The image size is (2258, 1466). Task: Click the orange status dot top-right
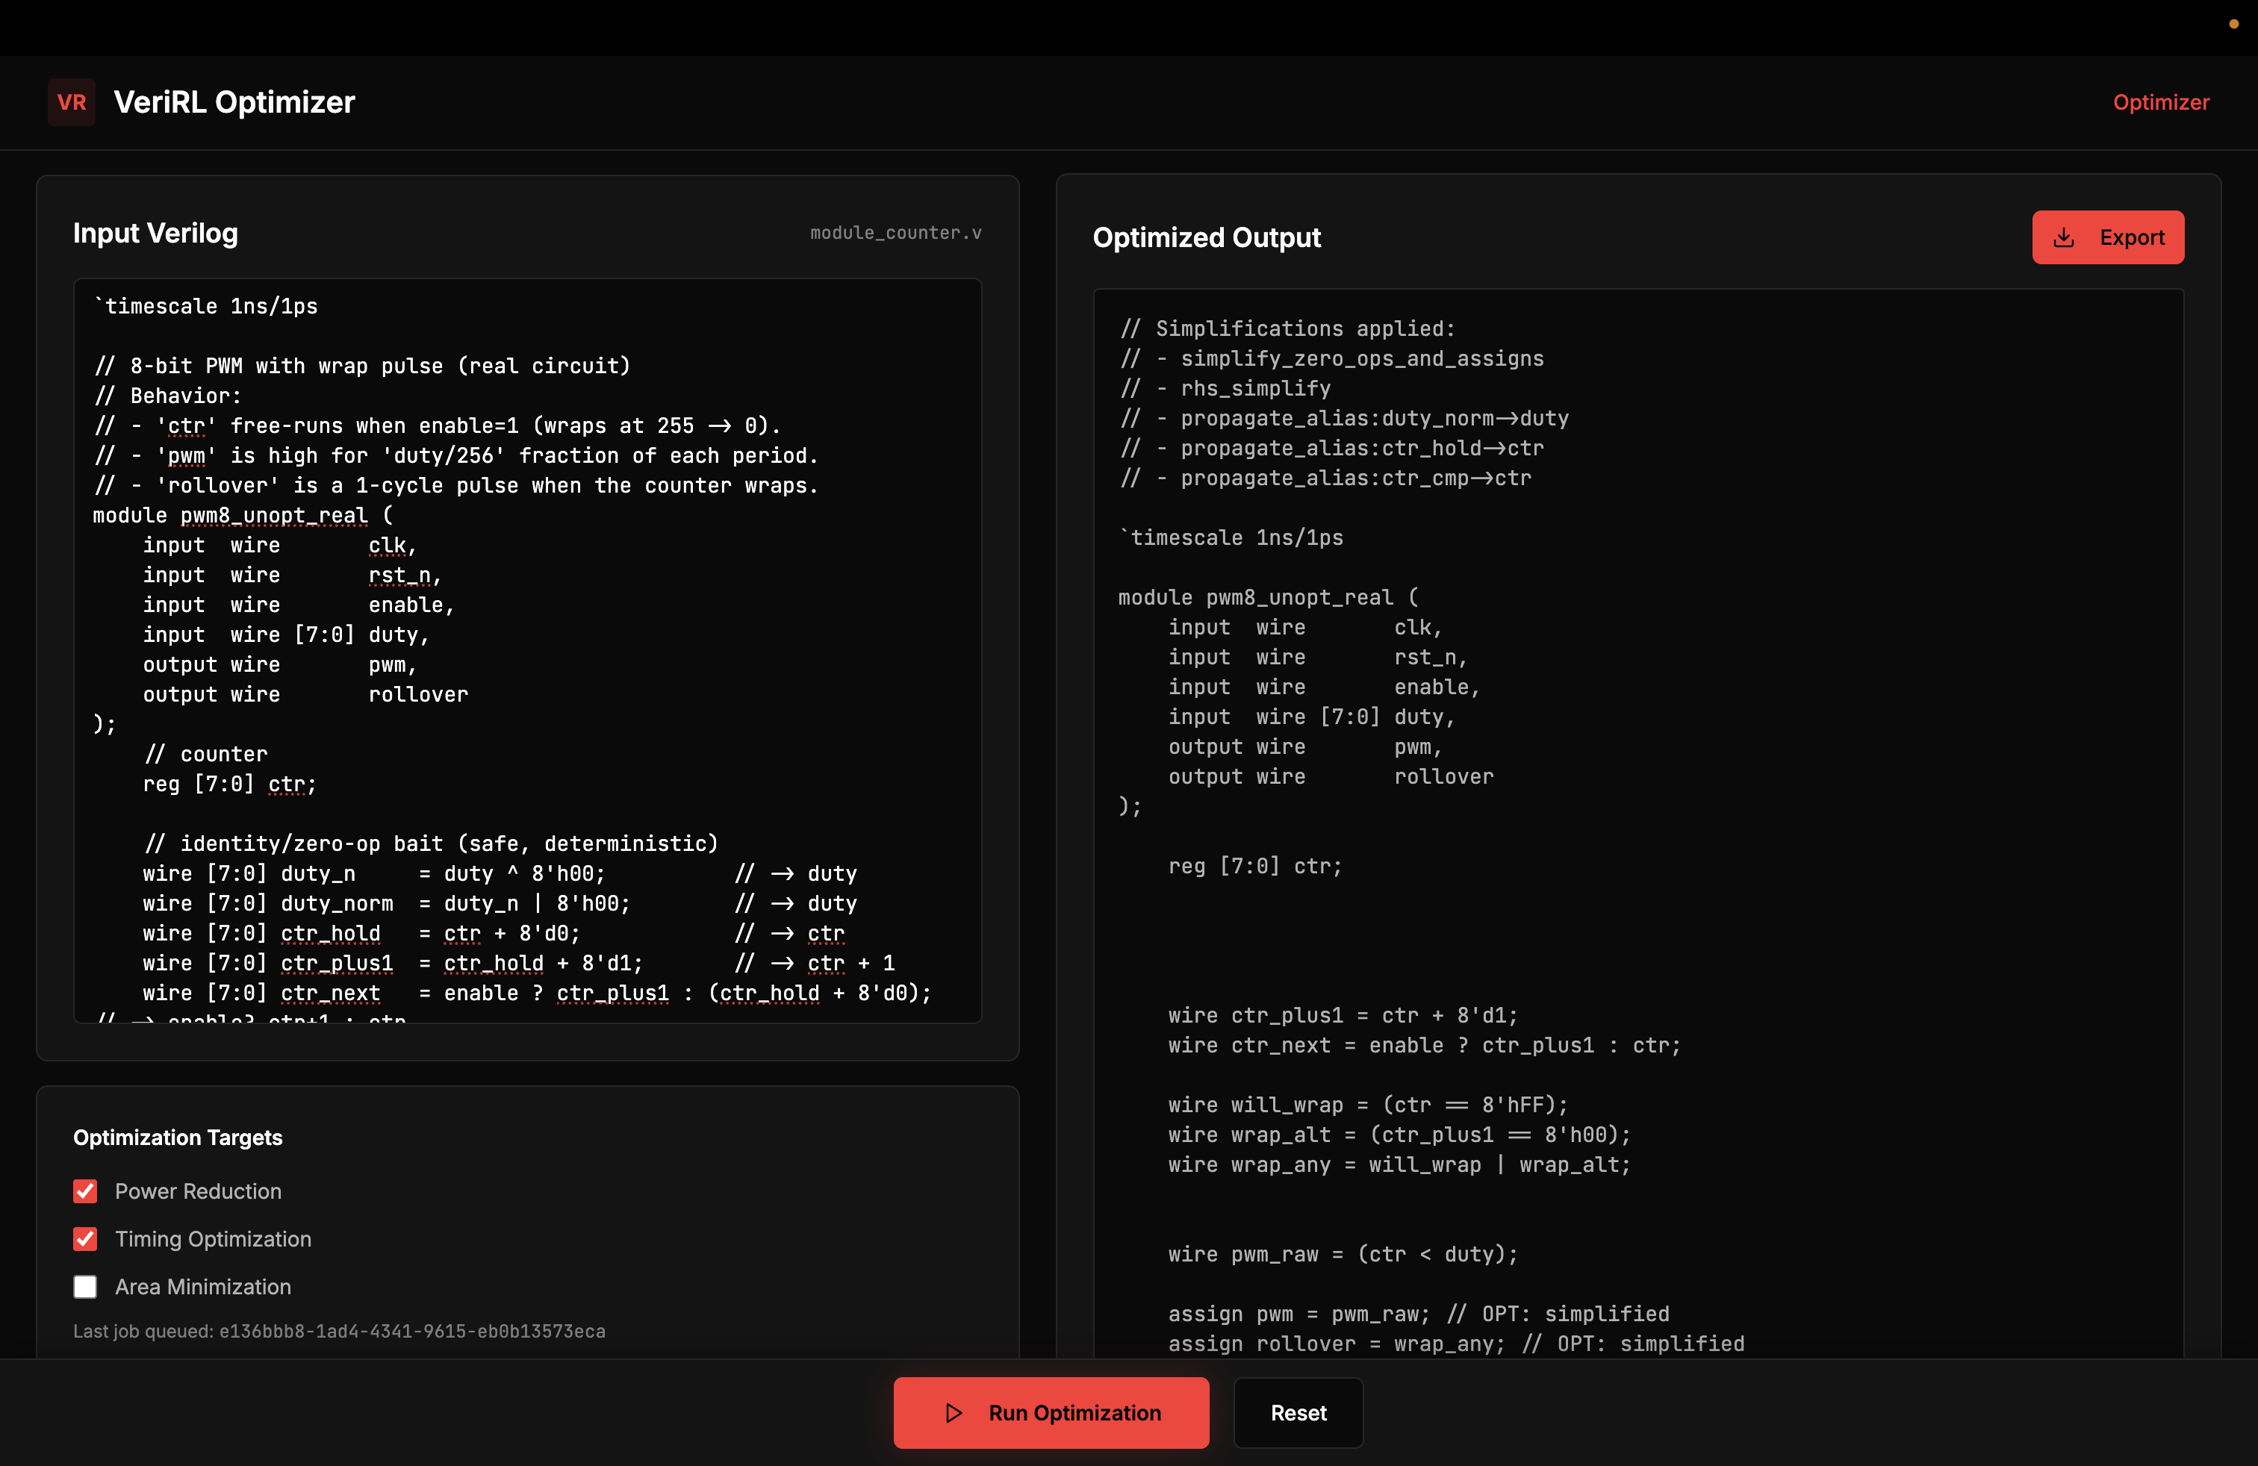2233,24
